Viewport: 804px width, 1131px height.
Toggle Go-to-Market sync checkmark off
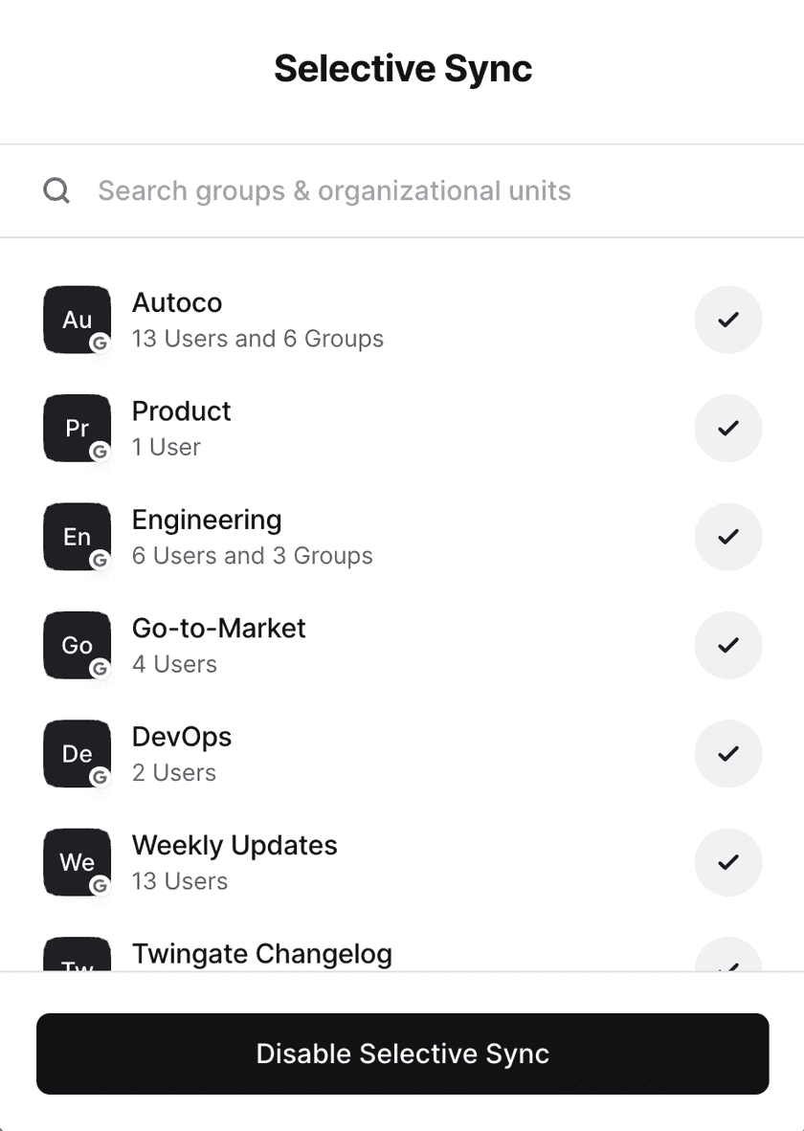(x=727, y=645)
